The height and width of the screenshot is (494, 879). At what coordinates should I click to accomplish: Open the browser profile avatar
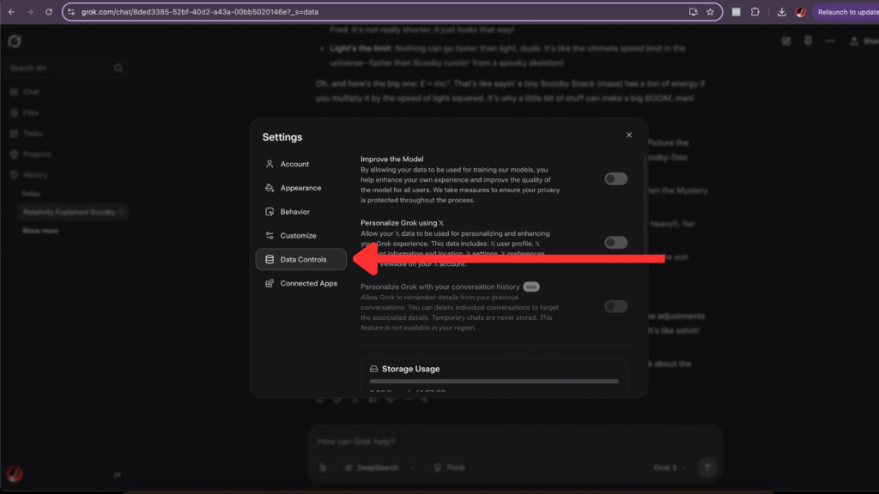click(801, 12)
